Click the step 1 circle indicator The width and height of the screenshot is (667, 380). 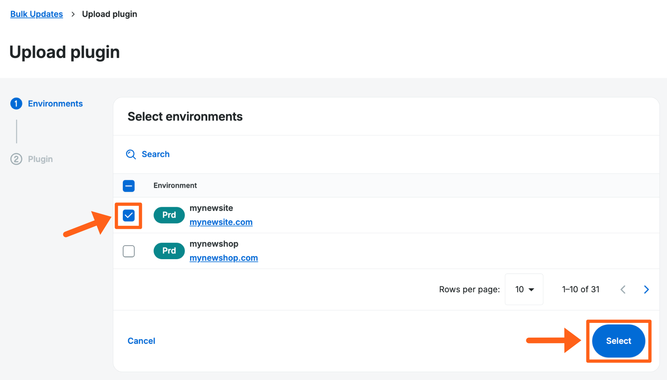coord(16,103)
